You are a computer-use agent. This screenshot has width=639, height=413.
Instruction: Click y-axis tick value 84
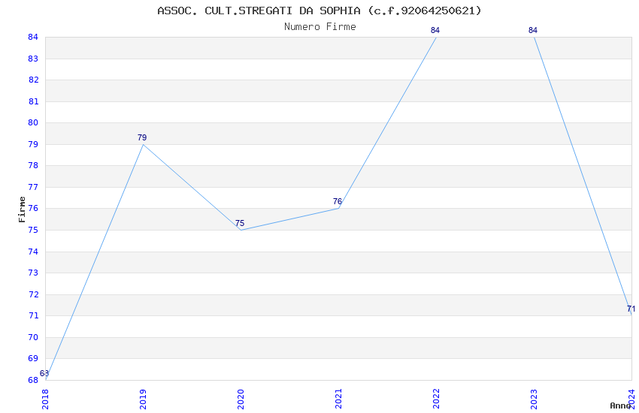pos(33,37)
